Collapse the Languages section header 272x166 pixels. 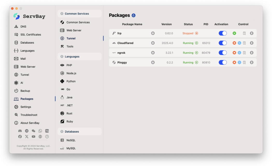(80, 56)
